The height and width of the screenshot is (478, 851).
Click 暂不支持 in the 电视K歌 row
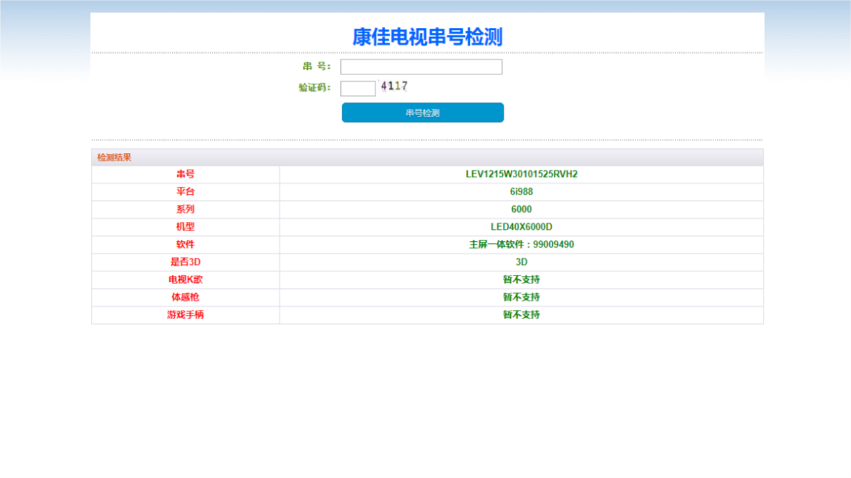(x=521, y=280)
